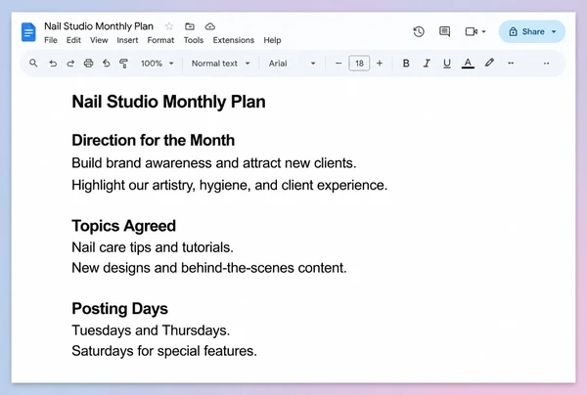Click the document title field at top
Screen dimensions: 587x395
coord(99,26)
